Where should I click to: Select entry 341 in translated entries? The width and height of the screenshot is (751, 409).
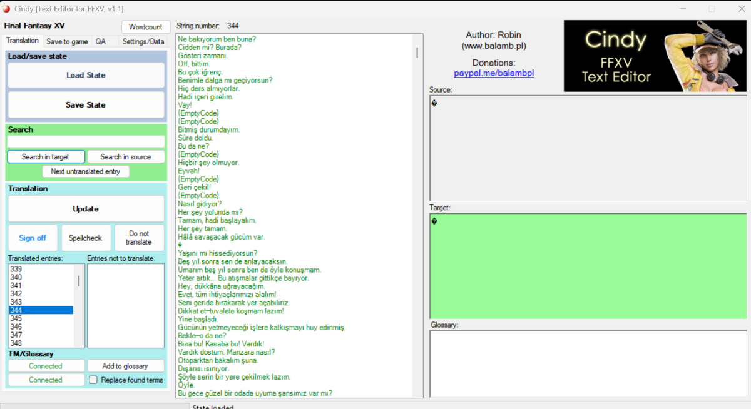pos(41,285)
